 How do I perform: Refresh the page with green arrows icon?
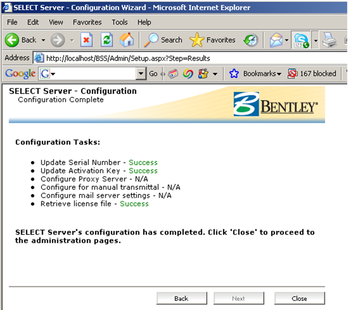click(x=107, y=40)
